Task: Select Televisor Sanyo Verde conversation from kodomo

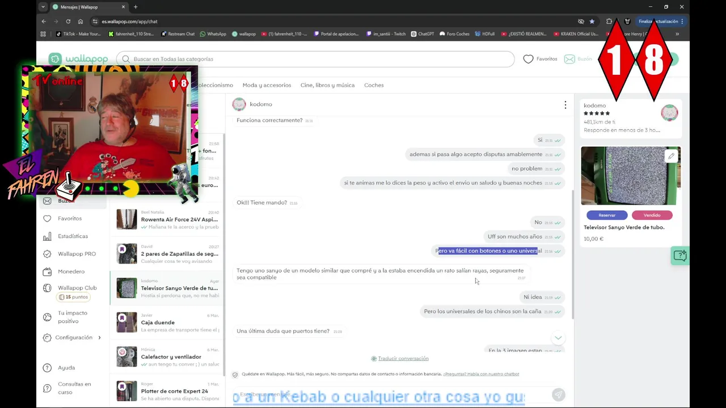Action: [x=167, y=288]
